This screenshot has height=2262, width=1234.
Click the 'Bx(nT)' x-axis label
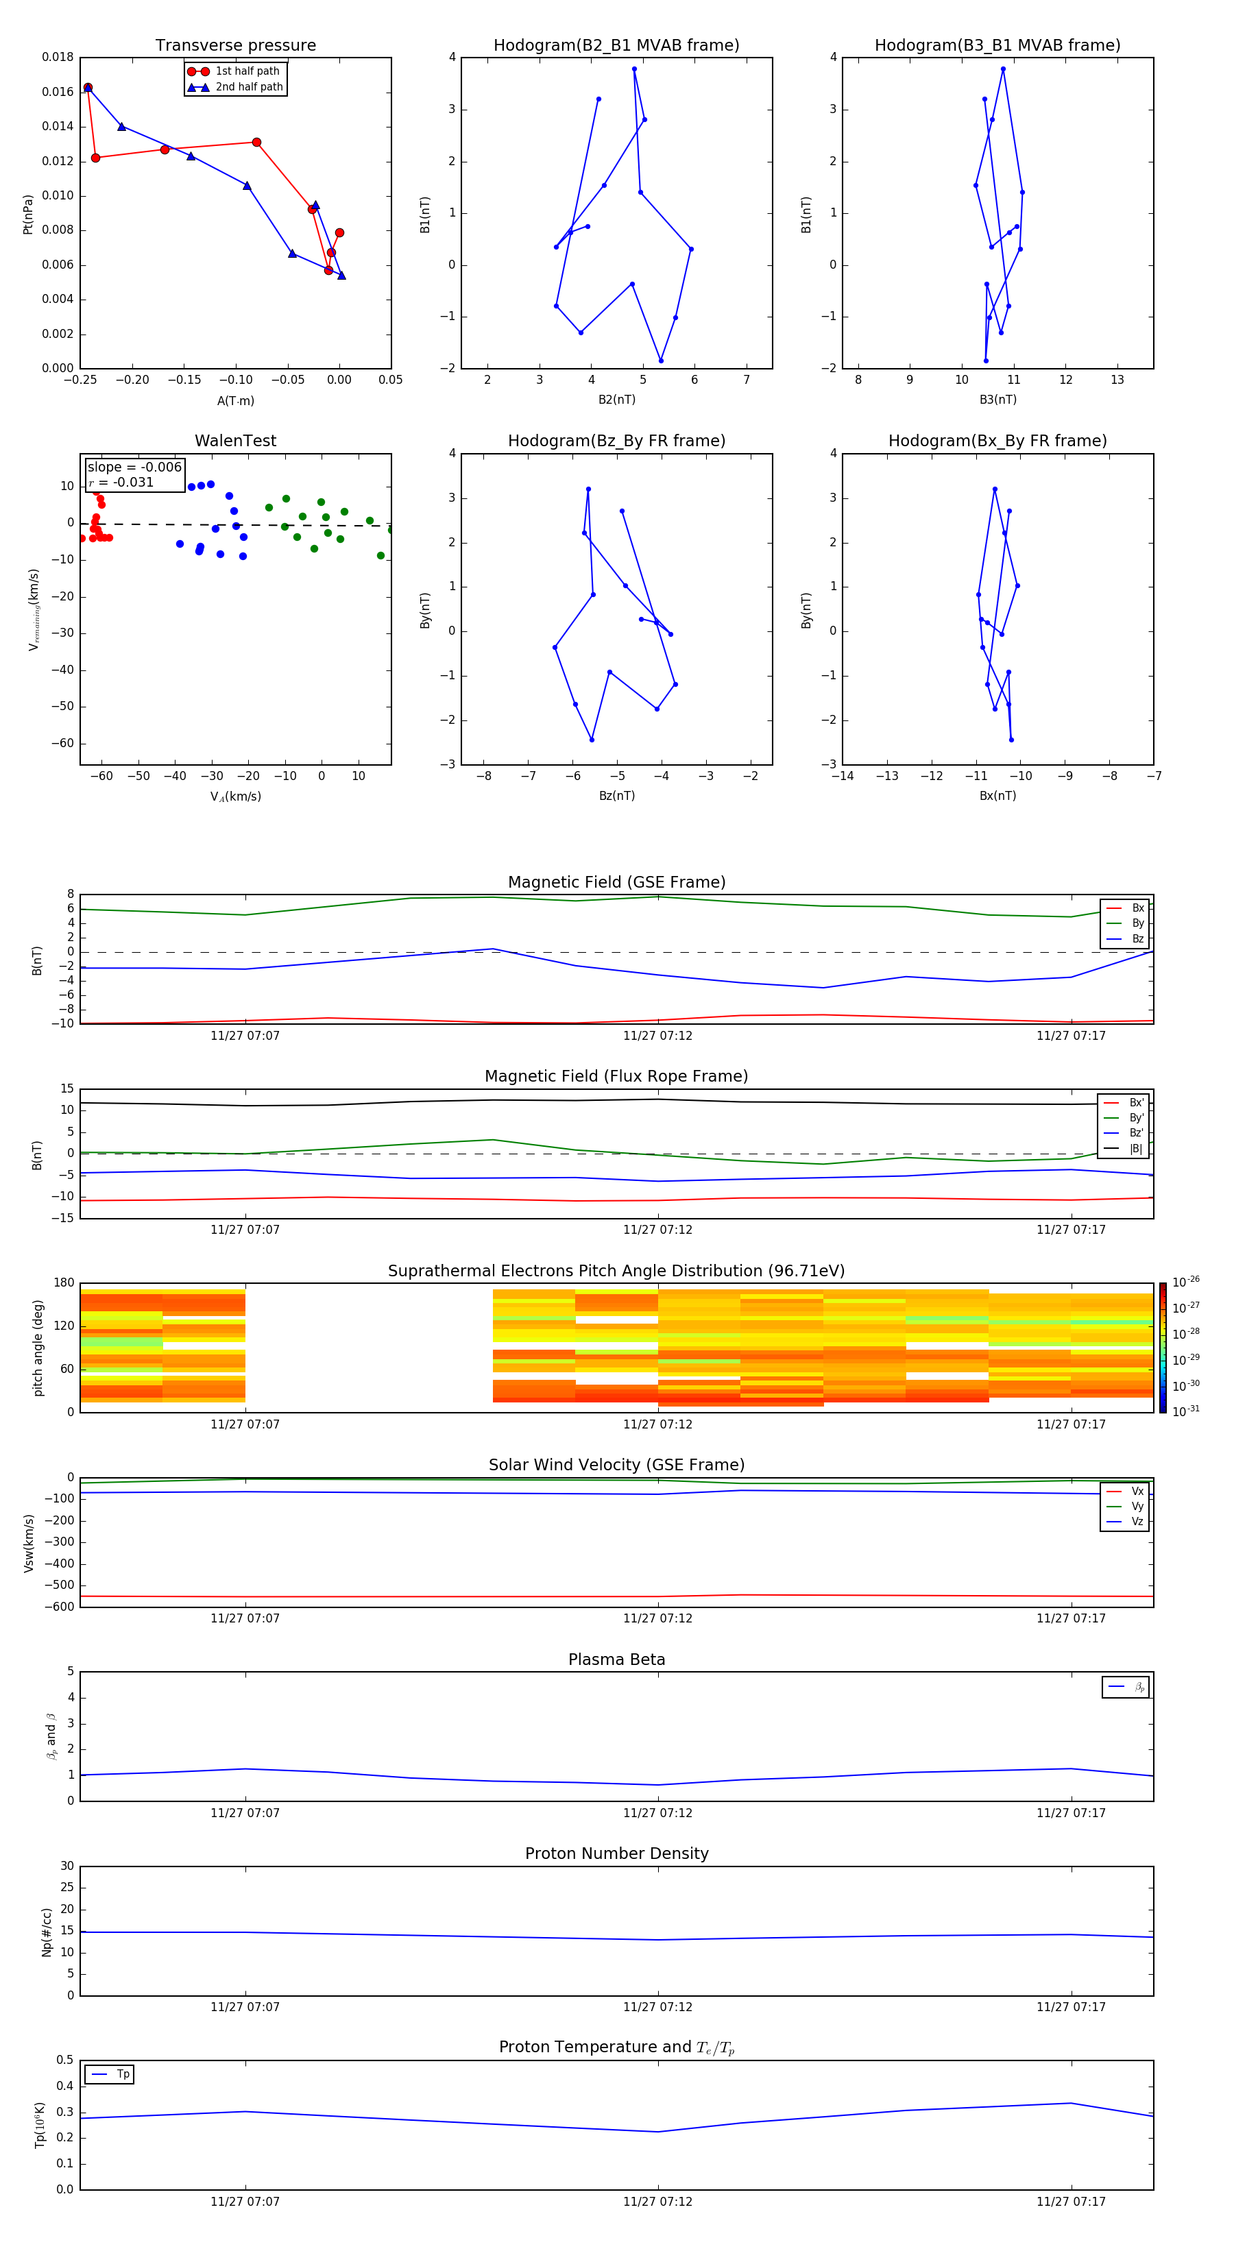[997, 796]
